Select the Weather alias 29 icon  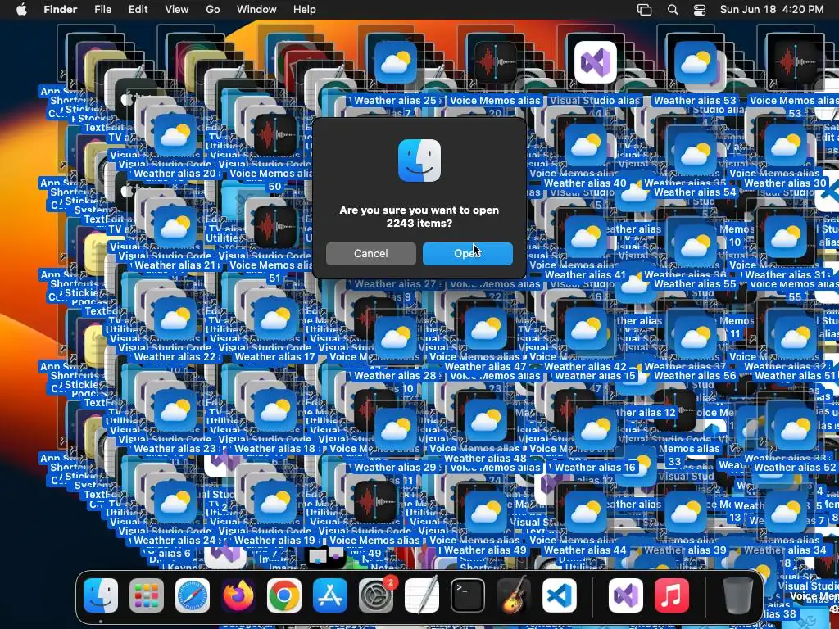[396, 429]
